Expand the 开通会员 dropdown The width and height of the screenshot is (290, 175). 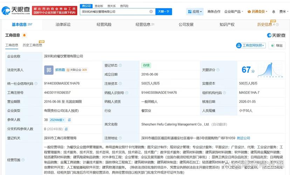257,12
